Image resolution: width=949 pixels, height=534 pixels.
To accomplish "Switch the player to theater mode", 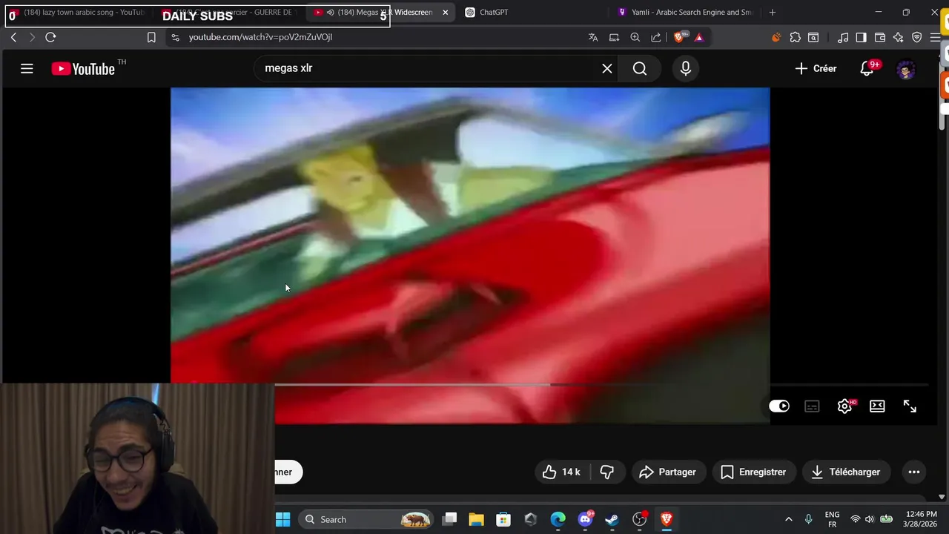I will tap(877, 406).
